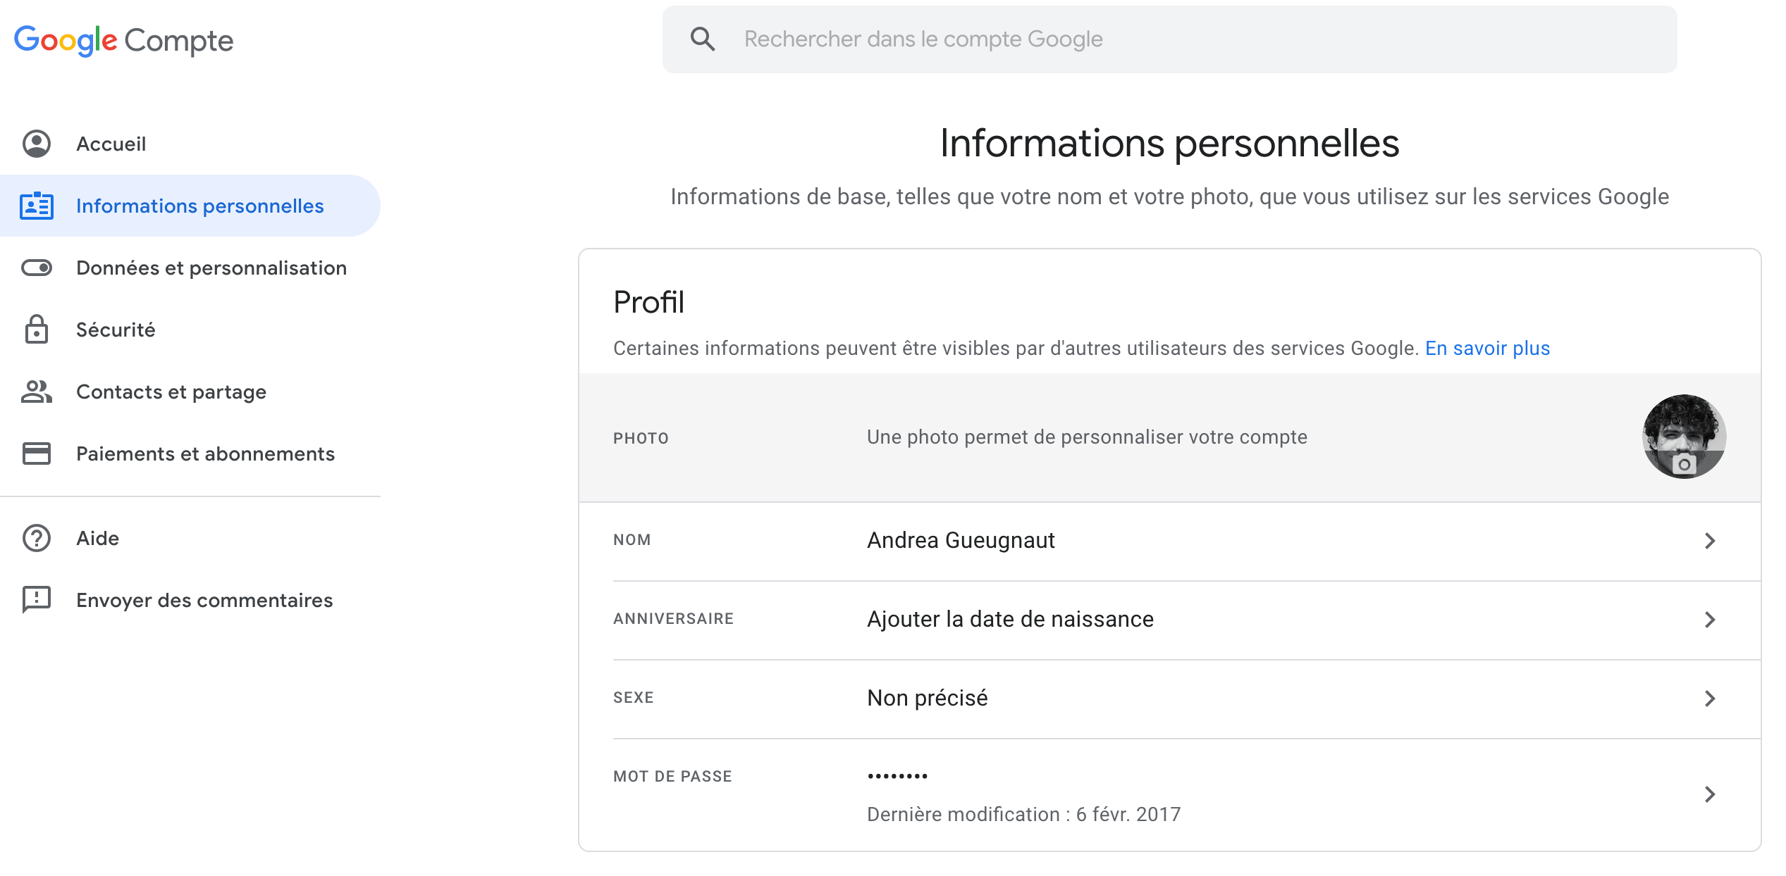This screenshot has height=876, width=1786.
Task: Expand the Nom row chevron
Action: (x=1709, y=541)
